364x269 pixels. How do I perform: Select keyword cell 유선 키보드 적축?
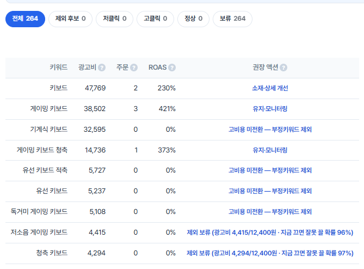[x=45, y=170]
